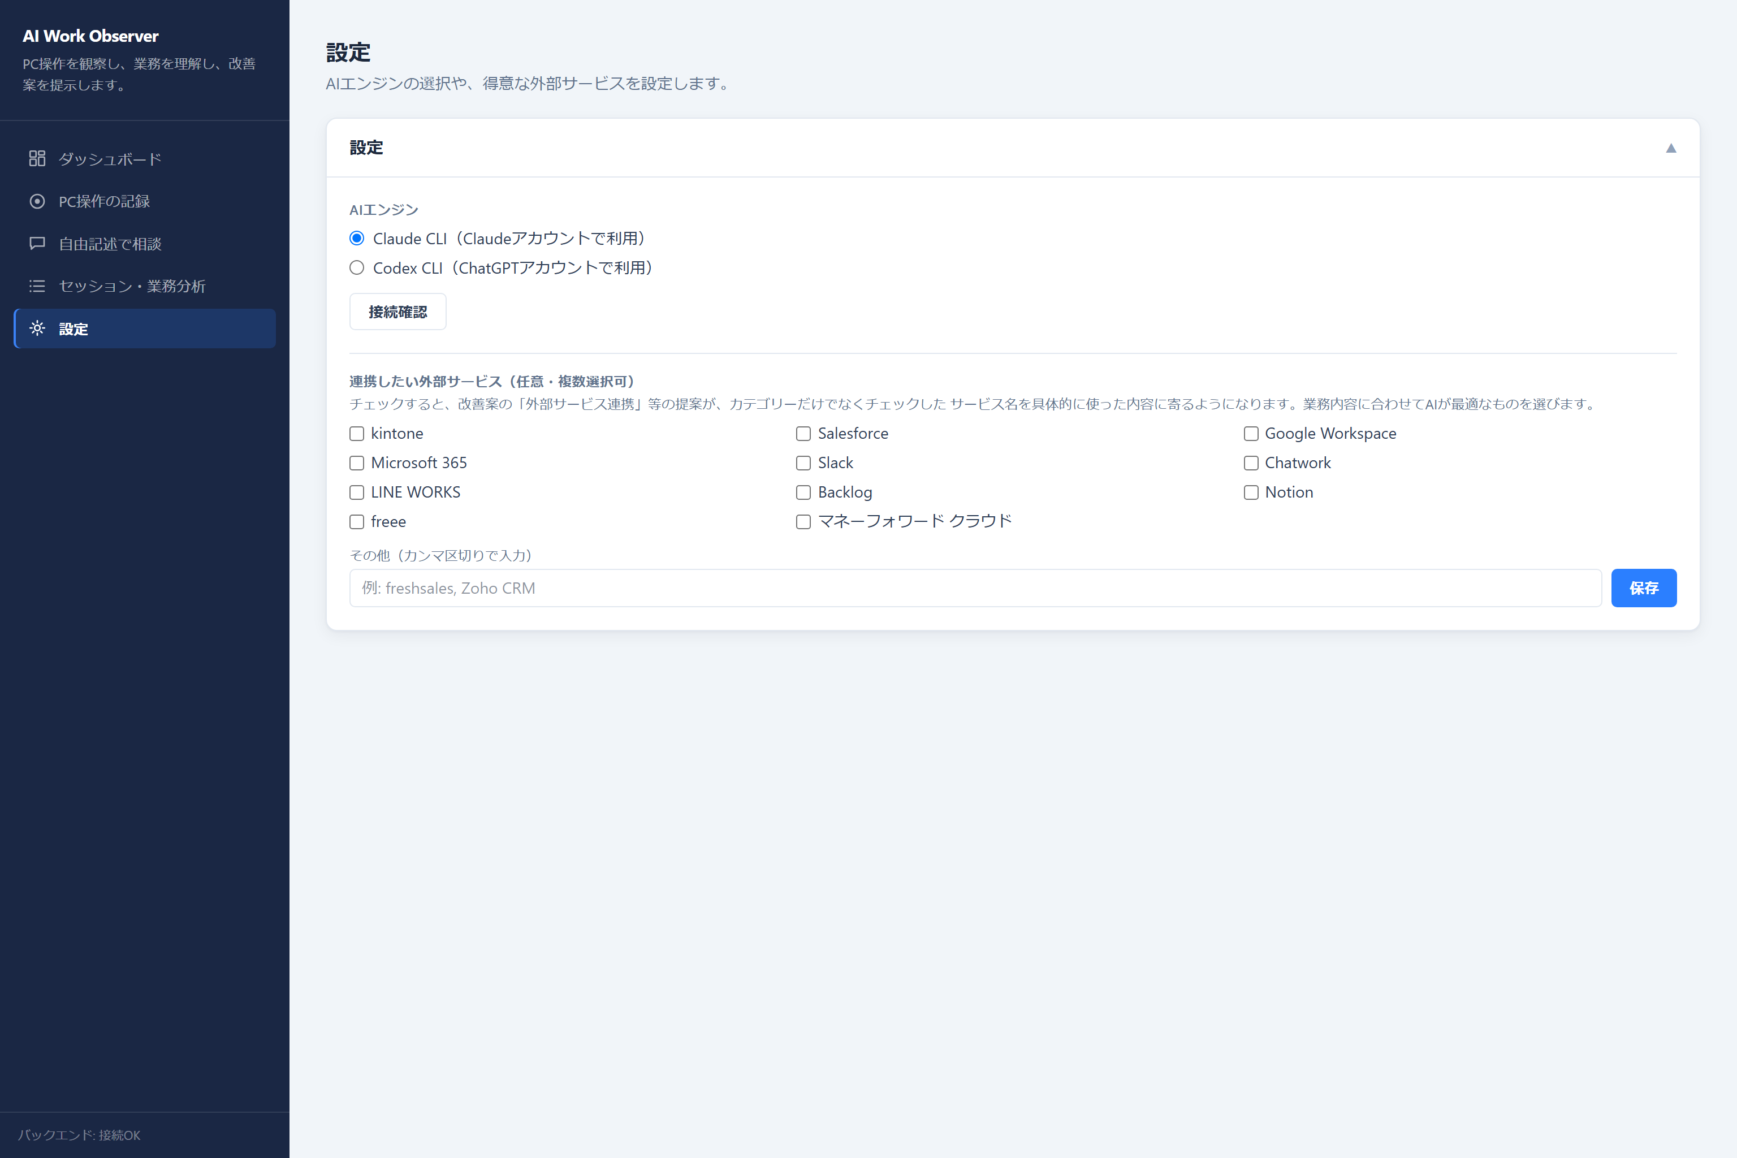Check the kintone checkbox
Screen dimensions: 1737x1158
point(357,434)
